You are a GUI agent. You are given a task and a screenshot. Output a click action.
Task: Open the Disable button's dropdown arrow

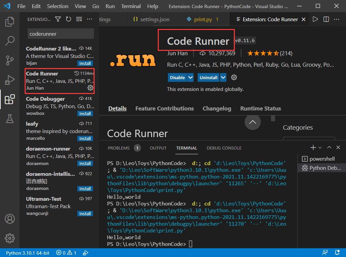tap(191, 77)
